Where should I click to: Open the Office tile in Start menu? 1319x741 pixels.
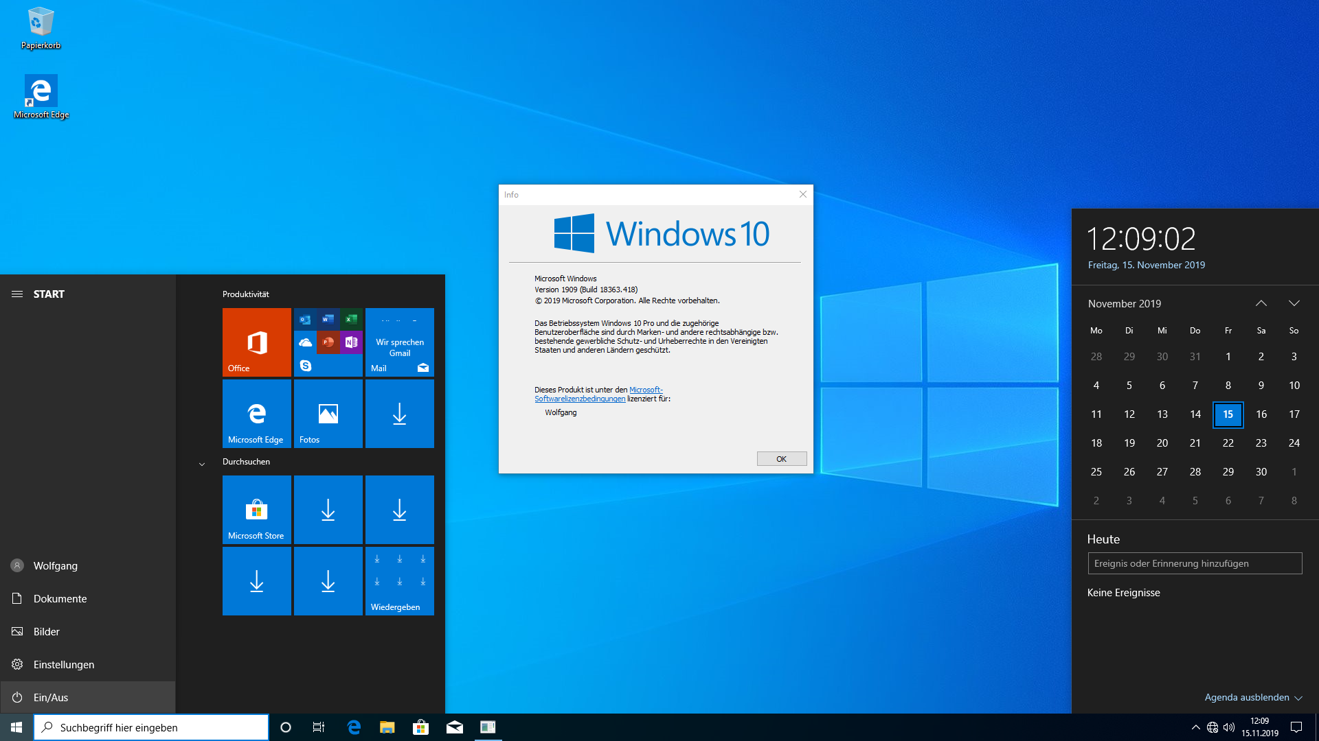click(x=256, y=342)
